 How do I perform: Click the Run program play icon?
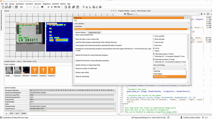49,7
